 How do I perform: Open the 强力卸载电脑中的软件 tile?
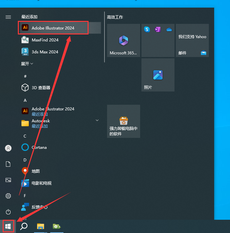coord(123,121)
